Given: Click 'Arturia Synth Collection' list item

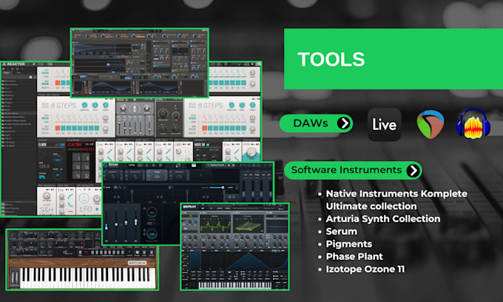Looking at the screenshot, I should [383, 219].
